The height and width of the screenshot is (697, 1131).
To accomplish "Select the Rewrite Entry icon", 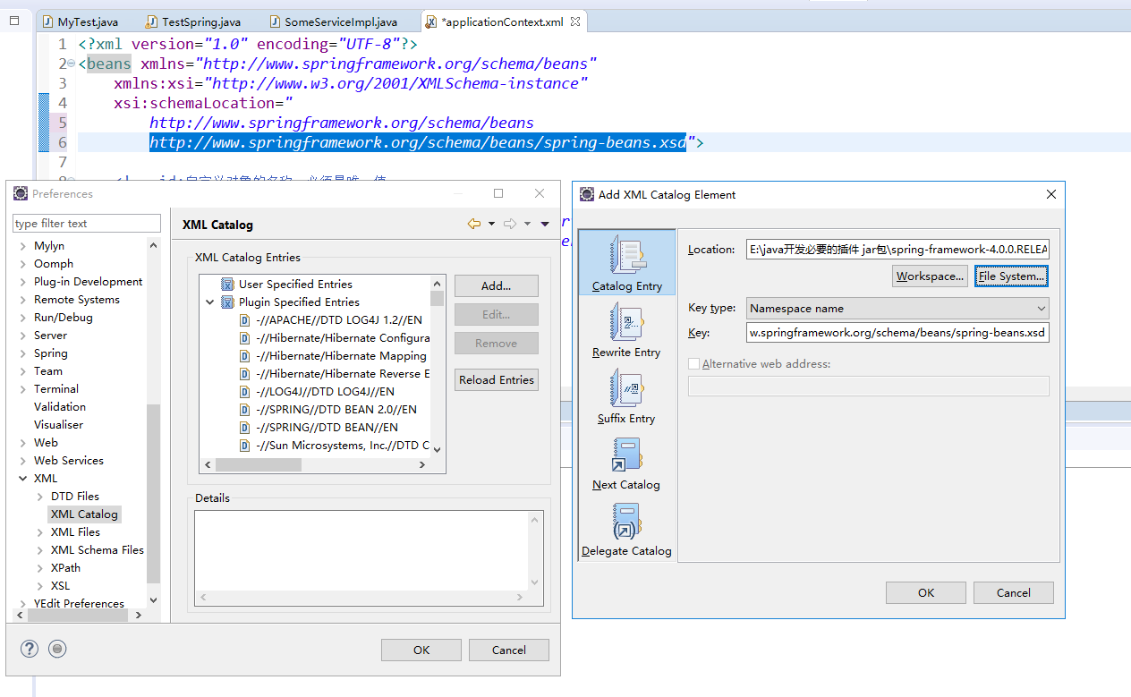I will [x=626, y=320].
